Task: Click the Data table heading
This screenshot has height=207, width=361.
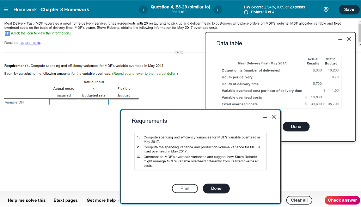Action: pyautogui.click(x=229, y=43)
